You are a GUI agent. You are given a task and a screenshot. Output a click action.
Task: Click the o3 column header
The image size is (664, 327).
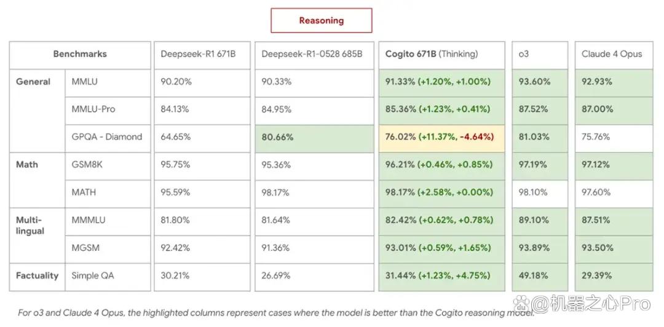coord(540,55)
